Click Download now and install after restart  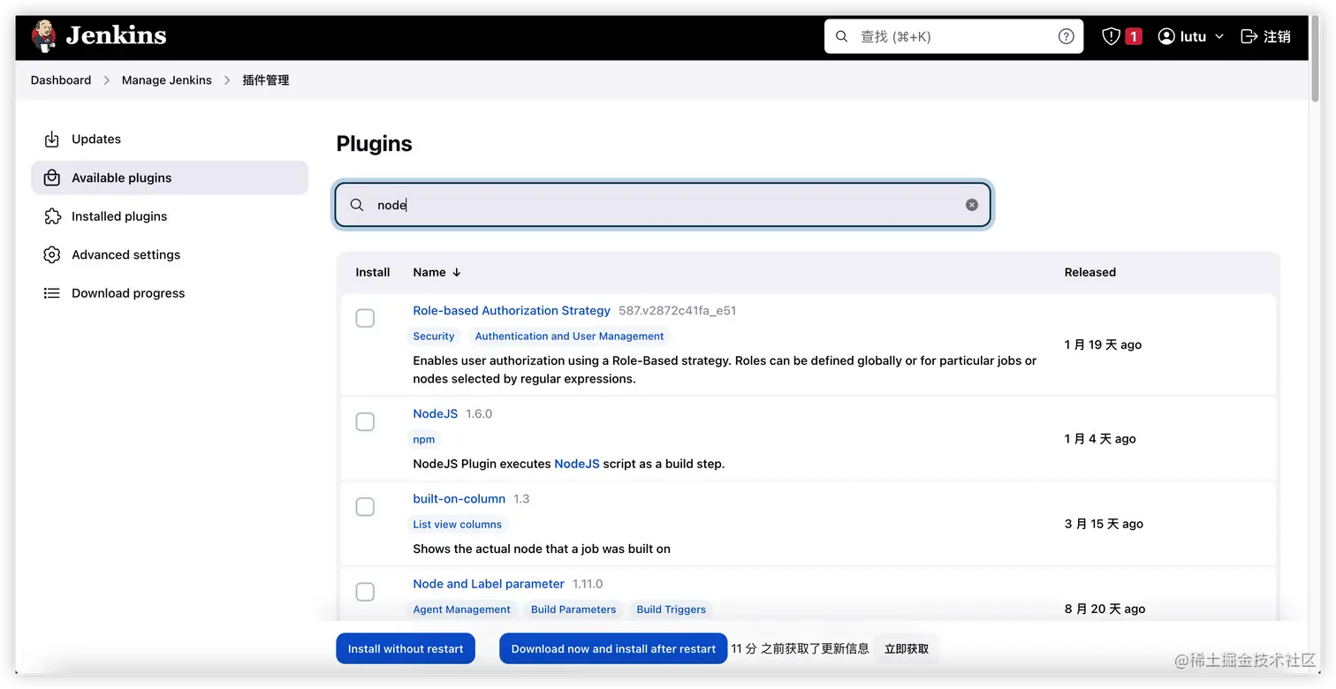pyautogui.click(x=613, y=648)
